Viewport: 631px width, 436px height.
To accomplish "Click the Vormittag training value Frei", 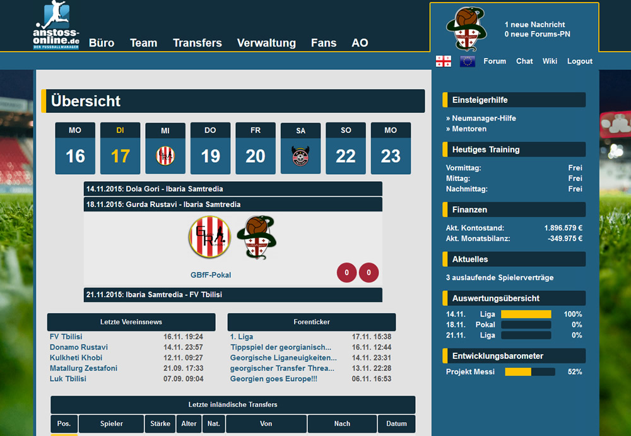I will (575, 168).
